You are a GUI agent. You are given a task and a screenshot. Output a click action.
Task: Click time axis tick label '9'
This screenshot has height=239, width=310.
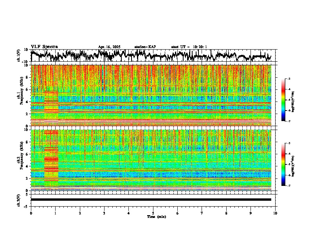(x=251, y=213)
